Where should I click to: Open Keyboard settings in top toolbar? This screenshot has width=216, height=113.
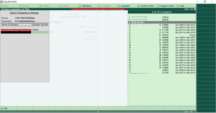pyautogui.click(x=127, y=6)
